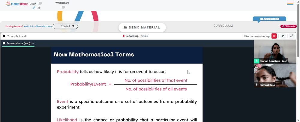
Task: Click switch to alternate room link
Action: tap(38, 26)
